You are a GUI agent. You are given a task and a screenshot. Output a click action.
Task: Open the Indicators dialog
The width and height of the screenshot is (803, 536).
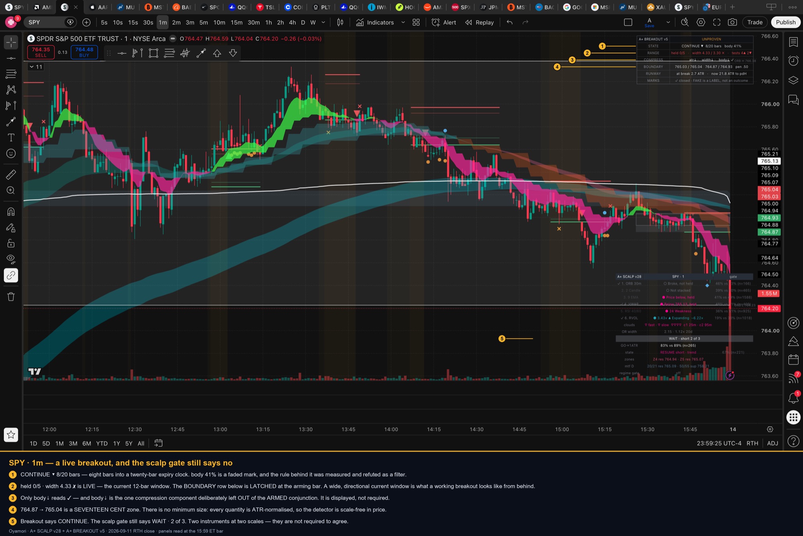click(375, 22)
